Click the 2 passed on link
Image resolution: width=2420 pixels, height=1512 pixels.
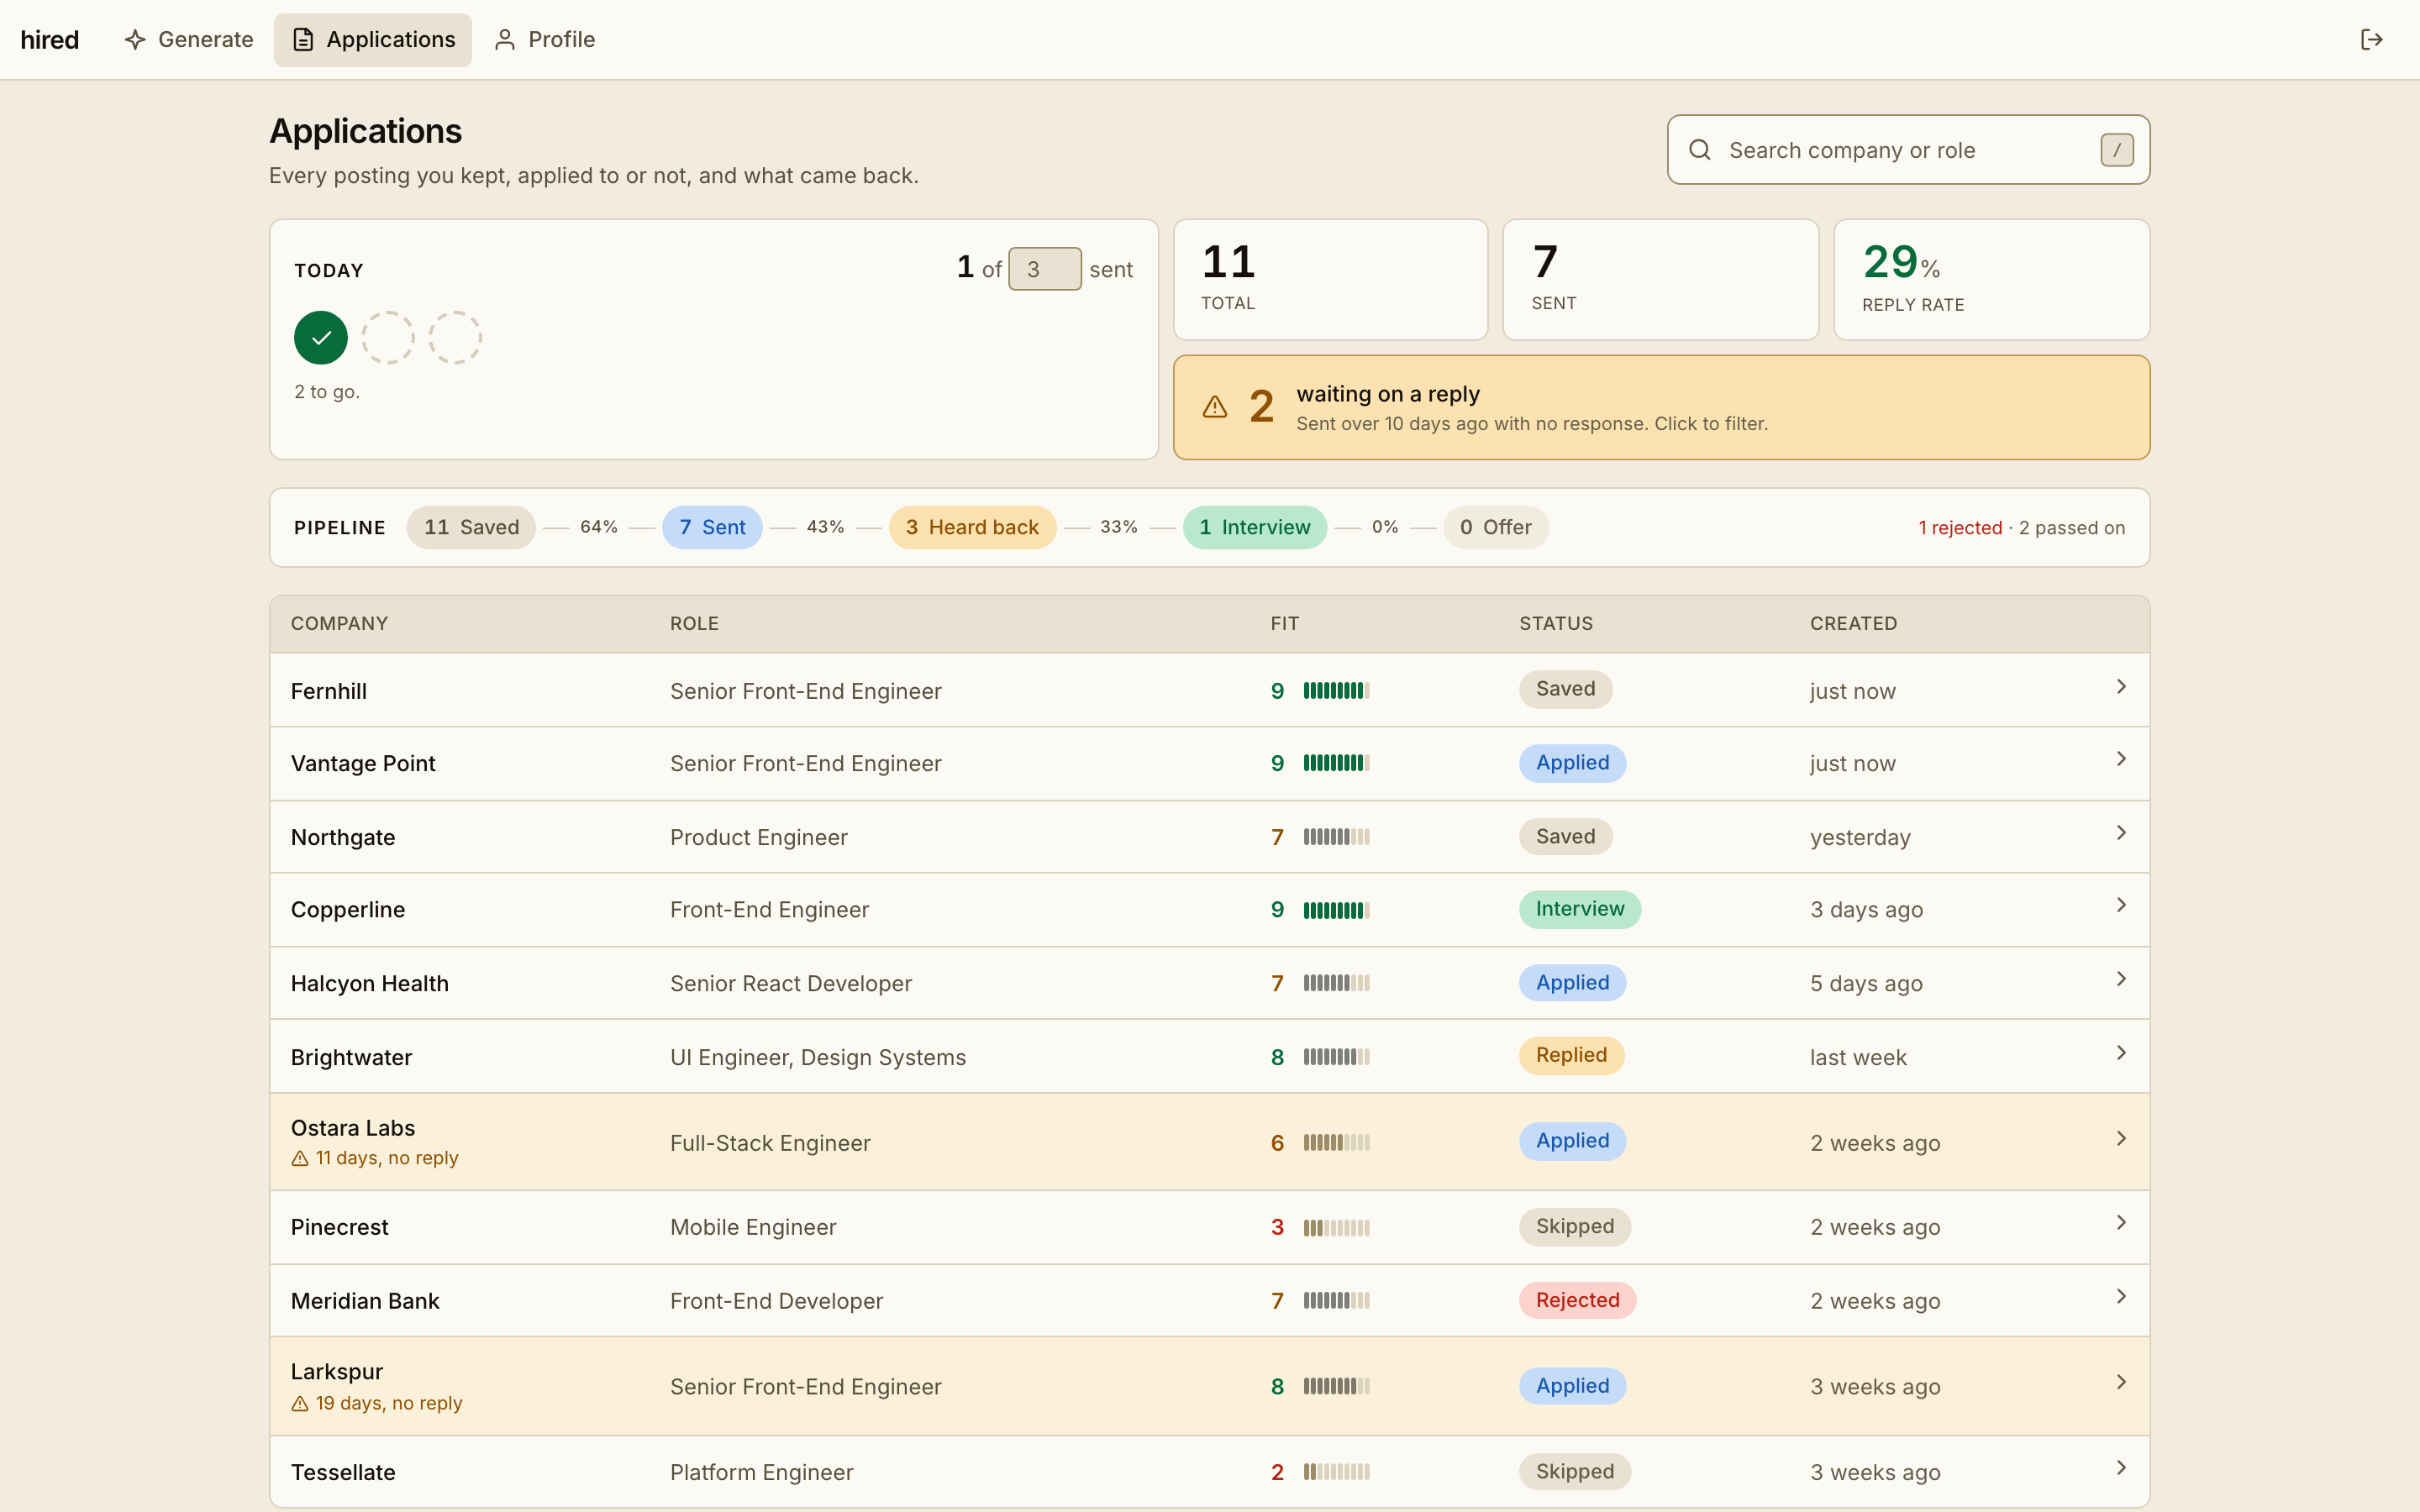2072,528
